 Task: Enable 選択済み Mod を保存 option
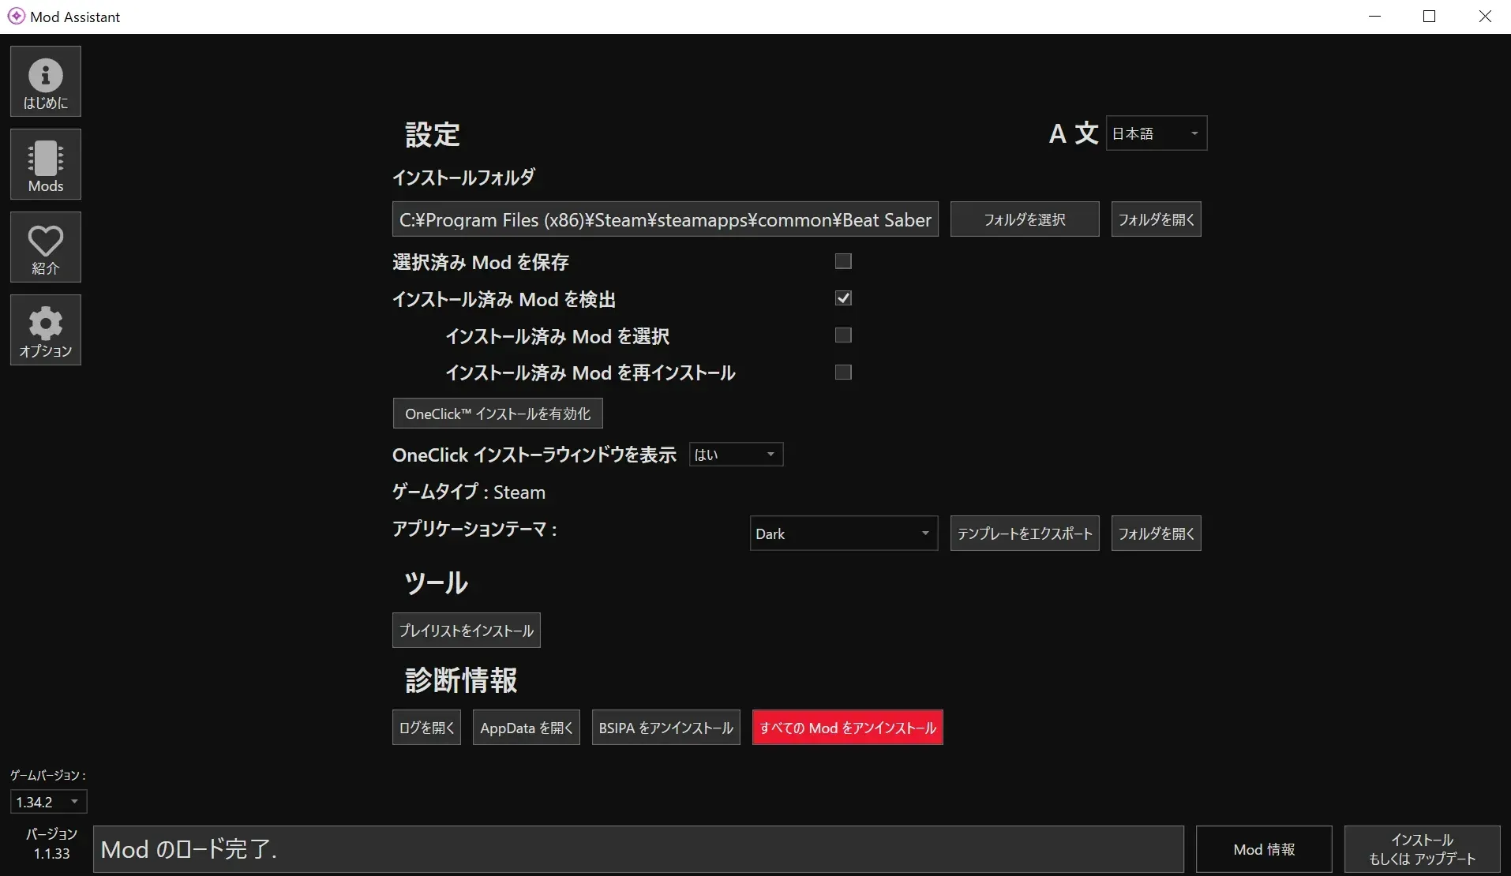pos(842,261)
